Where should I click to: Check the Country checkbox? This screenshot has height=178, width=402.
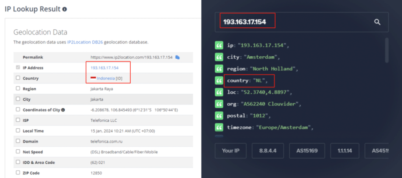point(18,78)
